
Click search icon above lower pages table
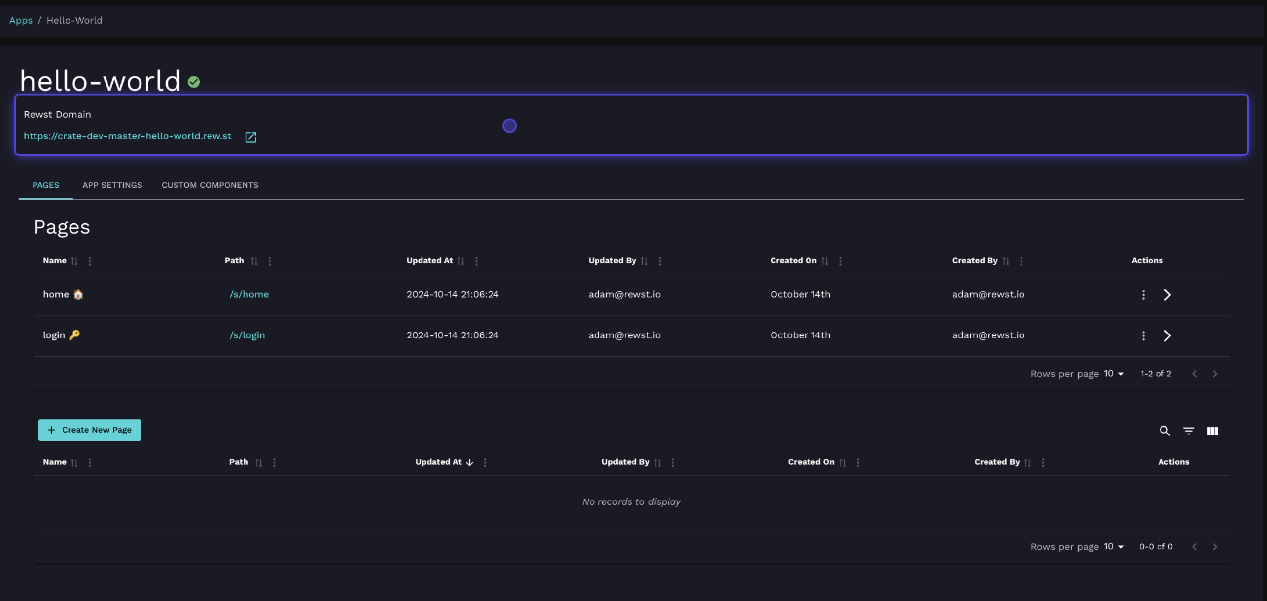coord(1164,431)
